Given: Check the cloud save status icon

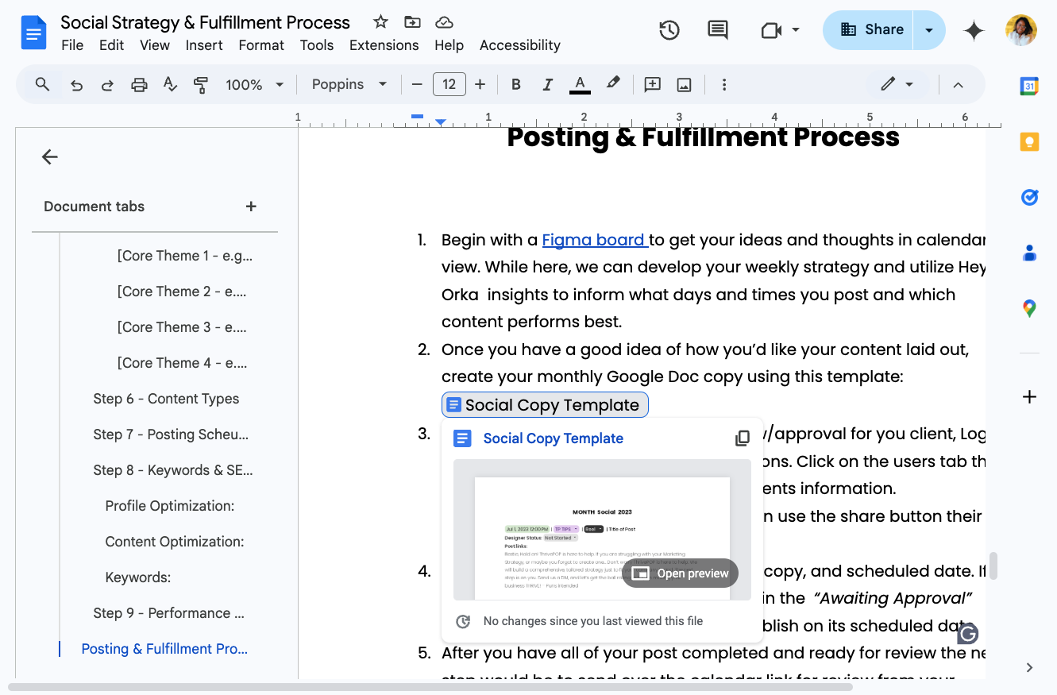Looking at the screenshot, I should [445, 21].
